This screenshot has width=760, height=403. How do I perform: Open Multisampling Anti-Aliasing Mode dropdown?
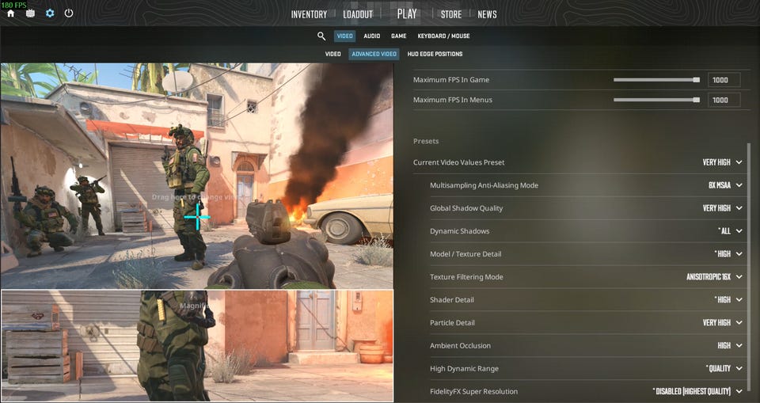(725, 185)
